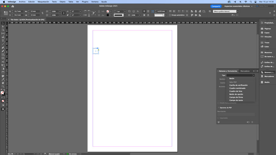Toggle constrain scale proportions link
Viewport: 276px width, 155px height.
[64, 13]
